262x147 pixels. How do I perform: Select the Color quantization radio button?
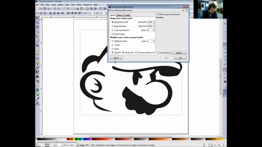(x=113, y=30)
